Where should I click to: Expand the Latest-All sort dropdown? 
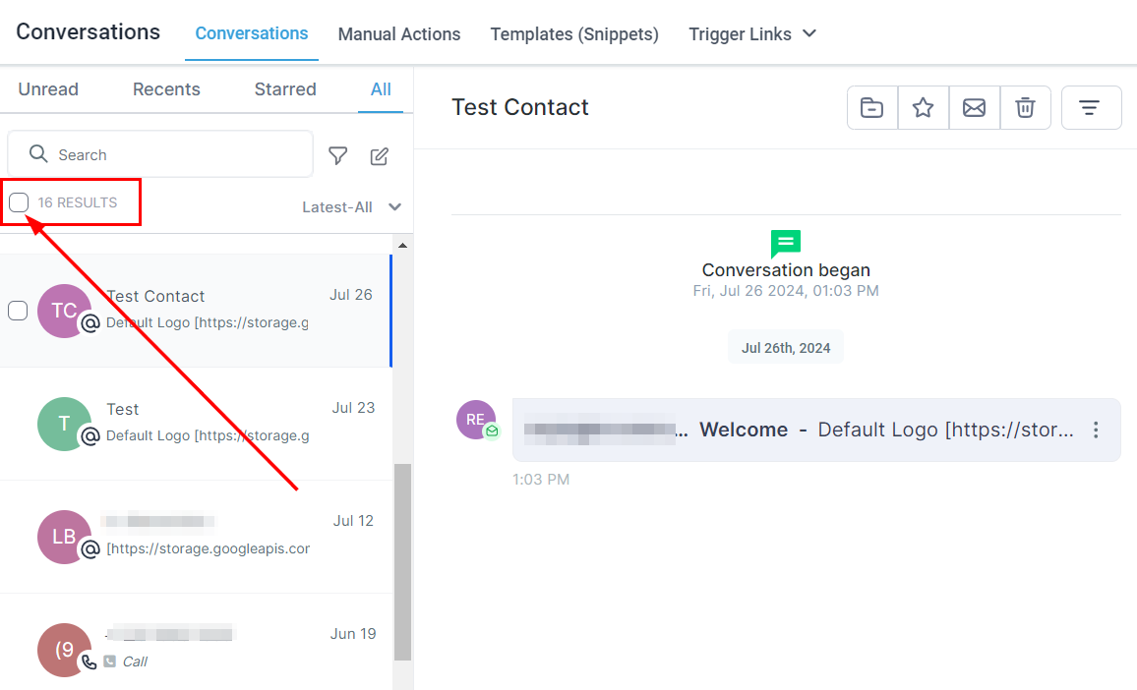pyautogui.click(x=352, y=207)
